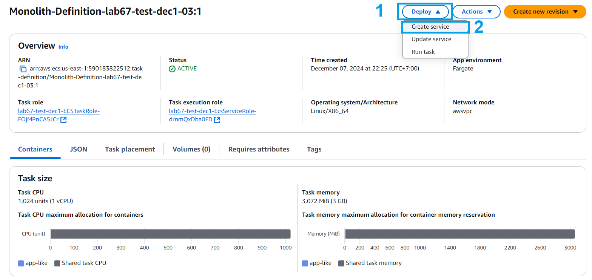592x280 pixels.
Task: Open the Task placement tab
Action: click(x=130, y=149)
